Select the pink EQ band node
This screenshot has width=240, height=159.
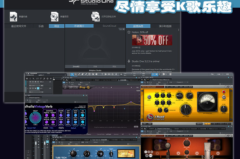[x=94, y=111]
